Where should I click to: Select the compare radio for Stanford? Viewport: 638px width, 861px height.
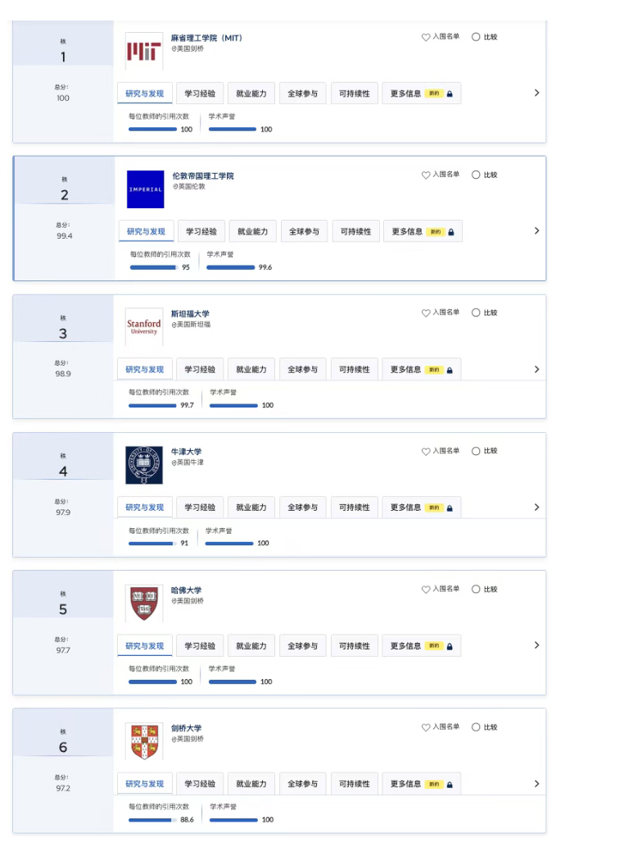476,312
